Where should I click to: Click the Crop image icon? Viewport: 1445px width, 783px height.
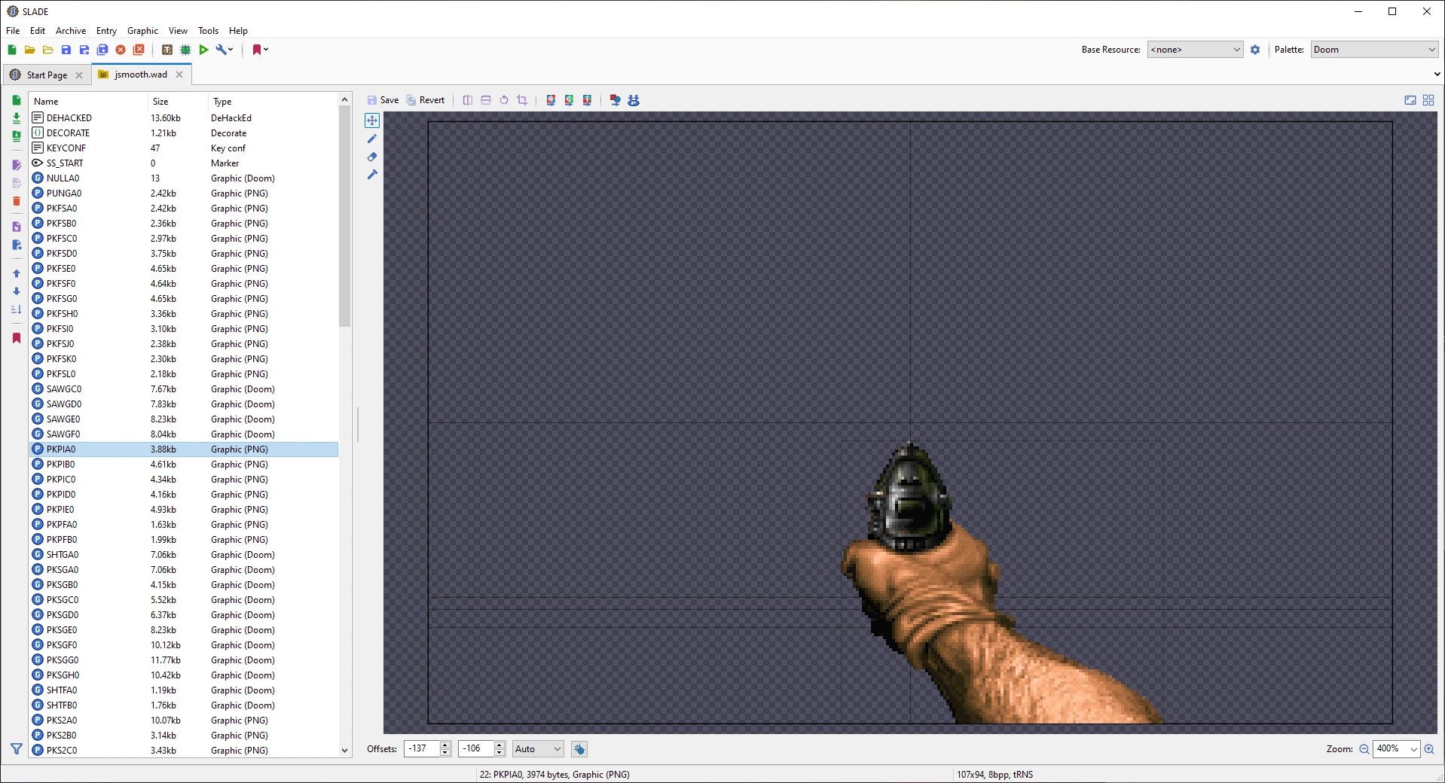point(522,100)
